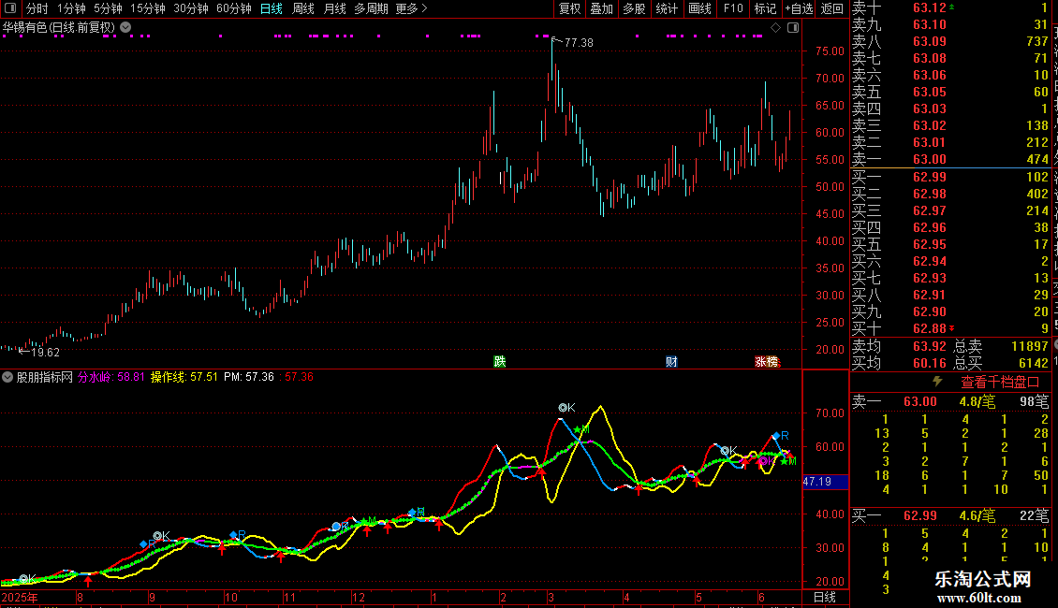Open dropdown beside 华锡有色 title
This screenshot has height=608, width=1058.
pyautogui.click(x=125, y=28)
